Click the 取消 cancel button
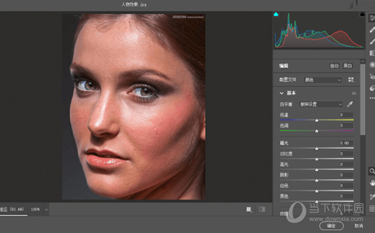 (x=359, y=226)
